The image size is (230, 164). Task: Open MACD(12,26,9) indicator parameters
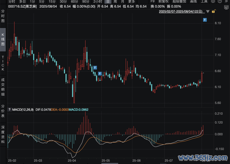click(23, 110)
